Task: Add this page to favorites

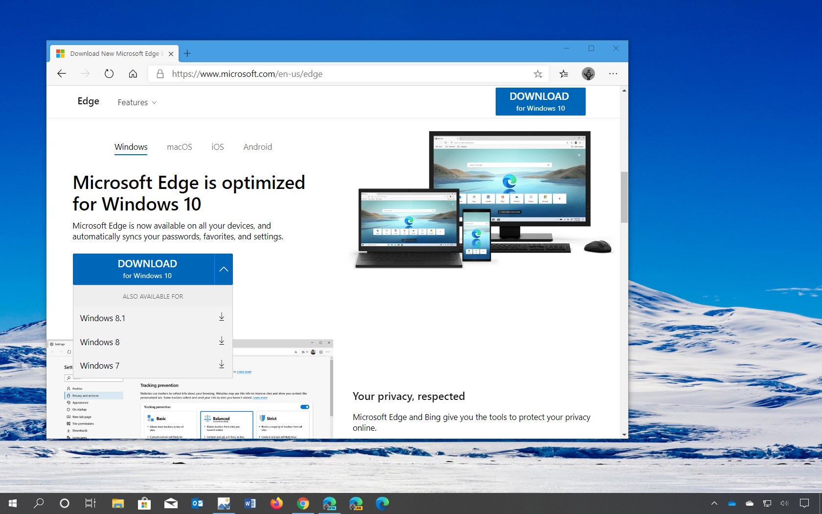Action: click(x=538, y=74)
